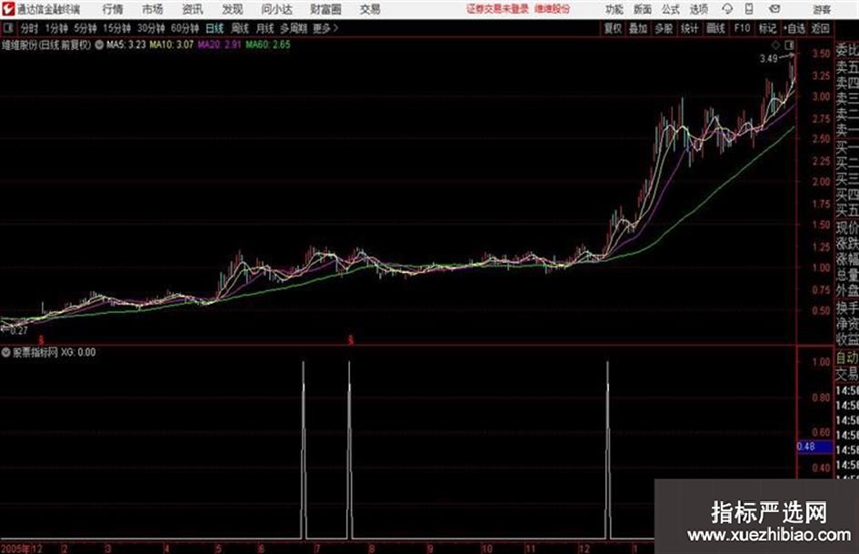859x554 pixels.
Task: Click the 3.49 high price label
Action: pos(769,59)
